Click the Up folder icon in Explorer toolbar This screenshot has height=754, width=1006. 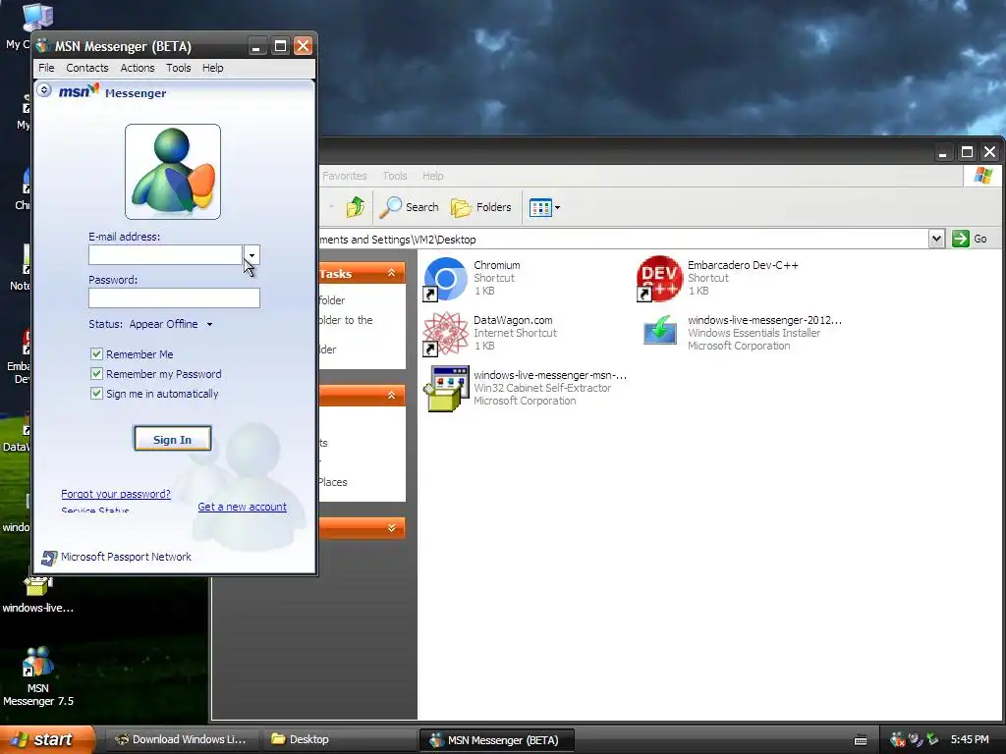(x=356, y=207)
